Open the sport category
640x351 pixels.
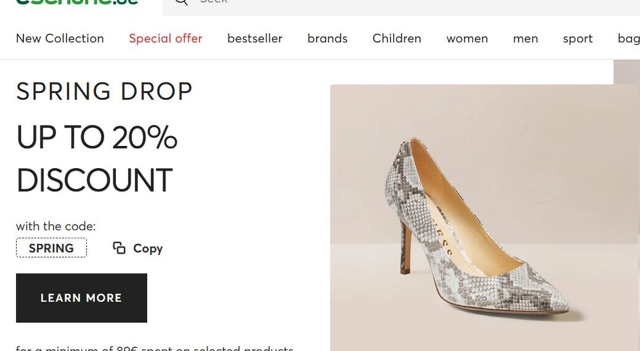pyautogui.click(x=578, y=38)
